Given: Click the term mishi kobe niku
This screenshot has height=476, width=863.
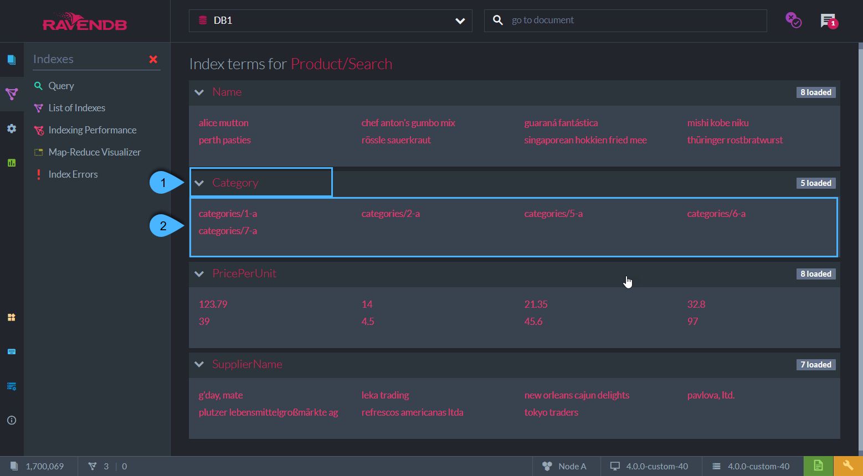Looking at the screenshot, I should [718, 123].
